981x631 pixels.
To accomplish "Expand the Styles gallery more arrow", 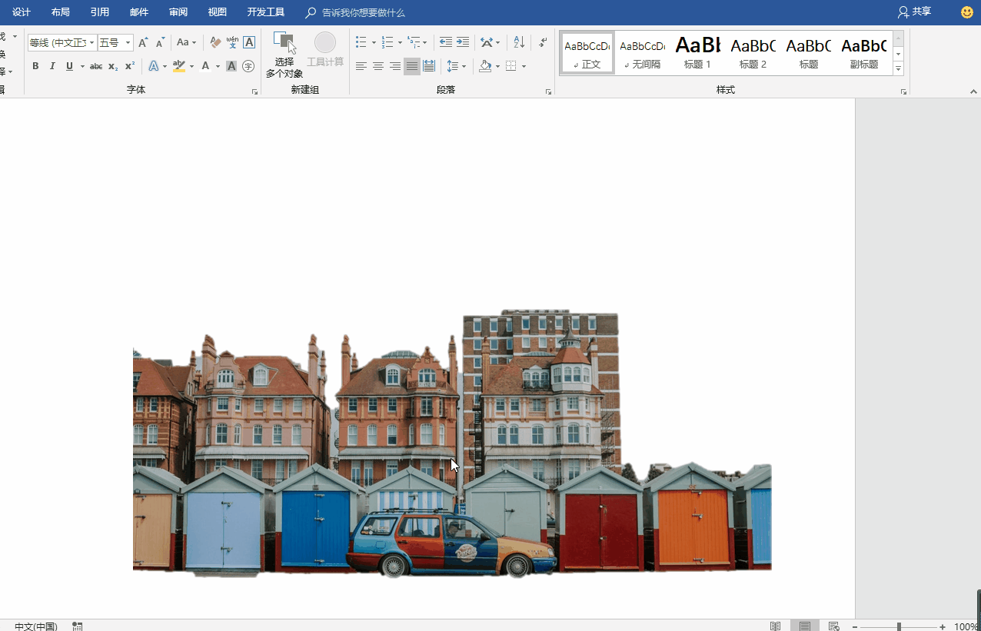I will coord(898,69).
